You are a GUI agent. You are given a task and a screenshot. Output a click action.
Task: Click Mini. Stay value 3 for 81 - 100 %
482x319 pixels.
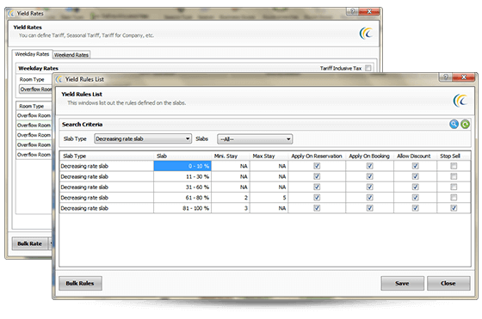pos(231,208)
